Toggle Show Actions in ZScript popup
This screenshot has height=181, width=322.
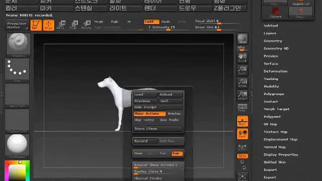click(149, 114)
